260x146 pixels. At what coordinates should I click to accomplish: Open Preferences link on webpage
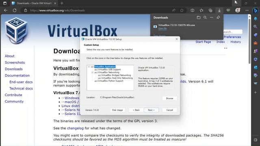point(232,37)
